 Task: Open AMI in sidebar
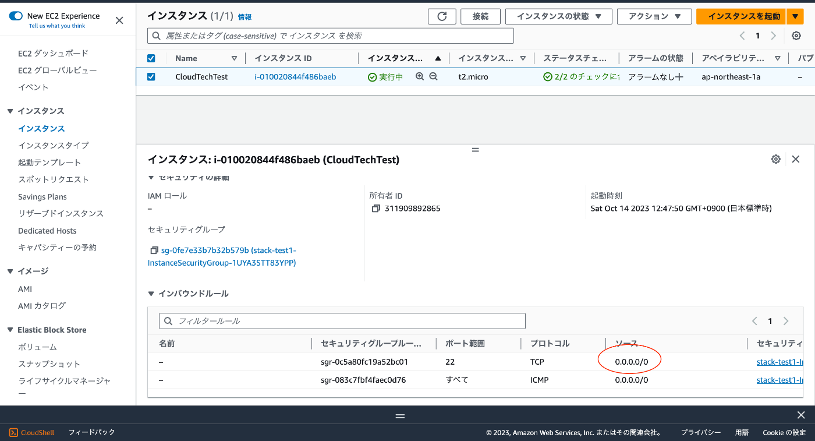(x=25, y=289)
